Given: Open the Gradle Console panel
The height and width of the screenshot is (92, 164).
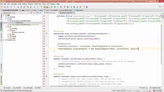Looking at the screenshot, I should tap(155, 88).
